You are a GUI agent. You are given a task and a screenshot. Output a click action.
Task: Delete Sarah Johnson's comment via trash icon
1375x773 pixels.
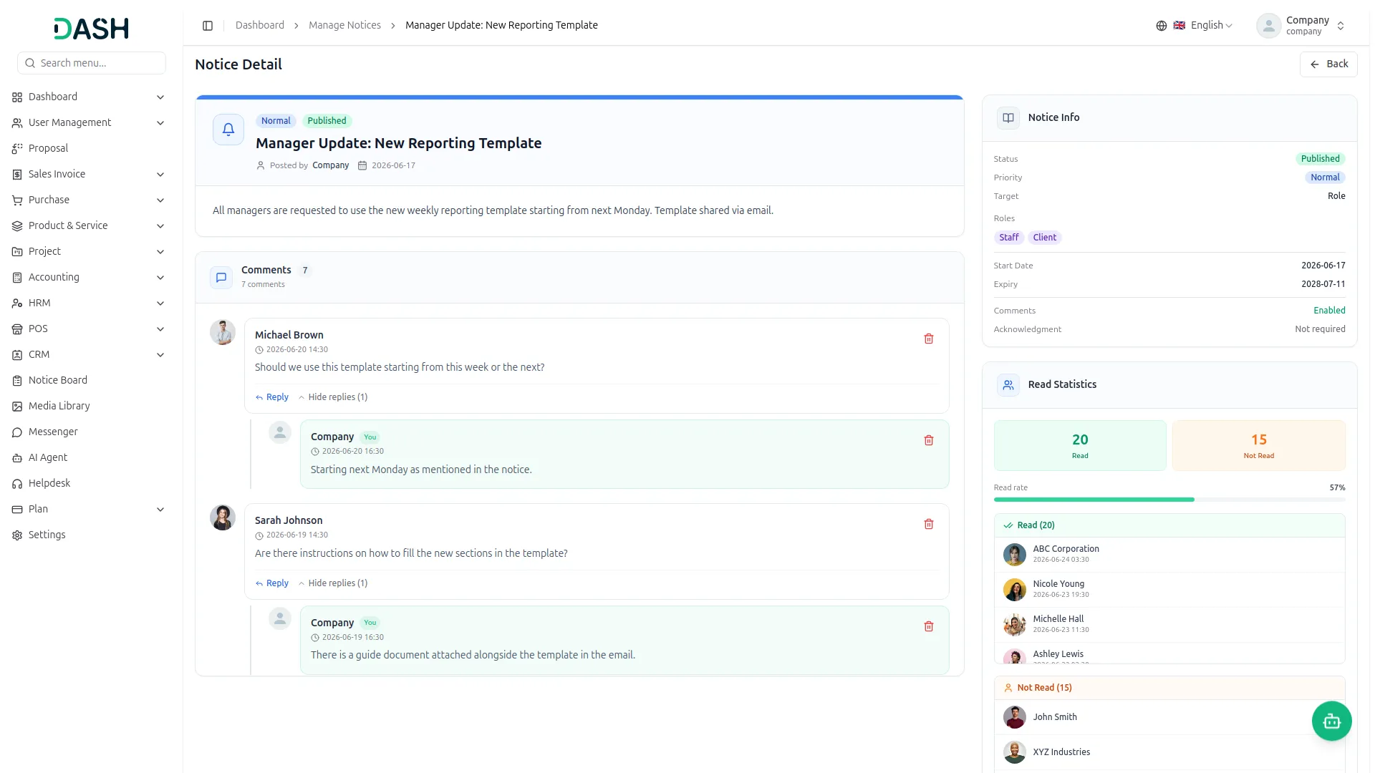coord(928,524)
